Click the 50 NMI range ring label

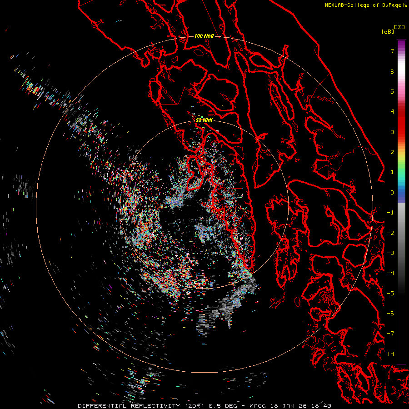[x=204, y=120]
